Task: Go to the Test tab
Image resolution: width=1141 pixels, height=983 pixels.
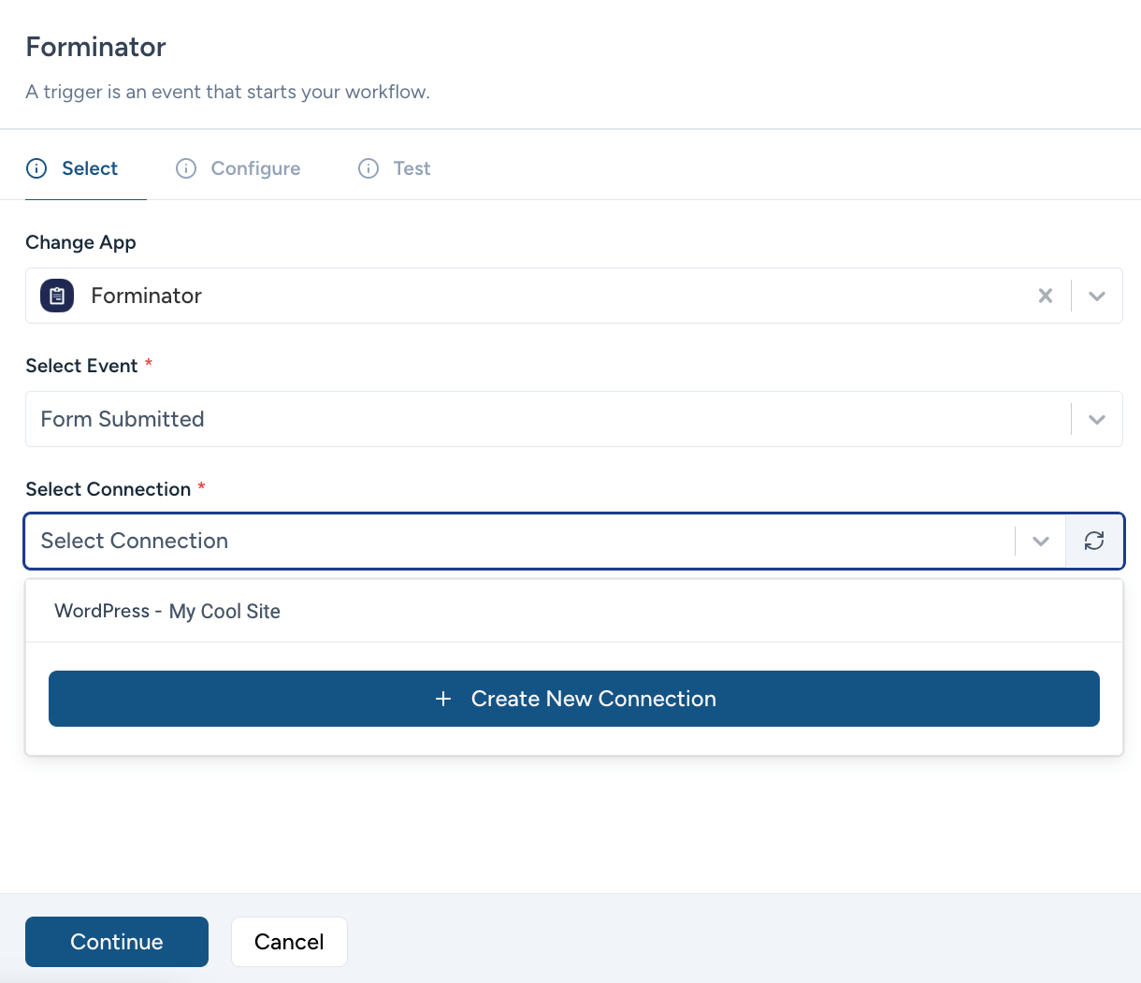Action: pos(395,168)
